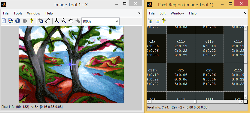Select the Pan hand tool
This screenshot has width=250, height=113.
pyautogui.click(x=71, y=21)
